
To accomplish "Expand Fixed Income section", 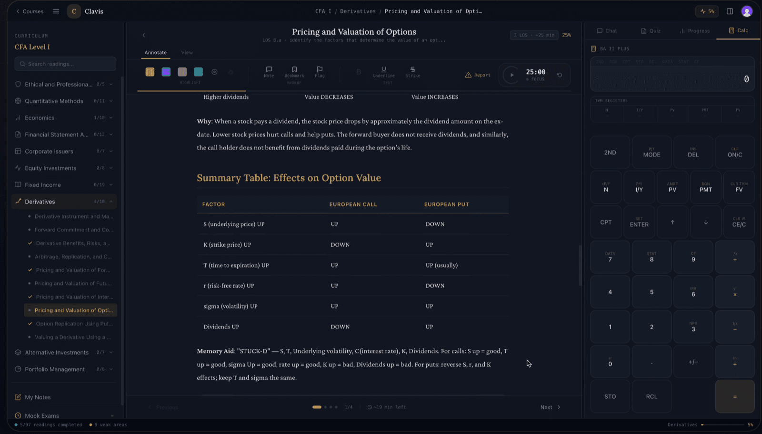I will pyautogui.click(x=64, y=185).
